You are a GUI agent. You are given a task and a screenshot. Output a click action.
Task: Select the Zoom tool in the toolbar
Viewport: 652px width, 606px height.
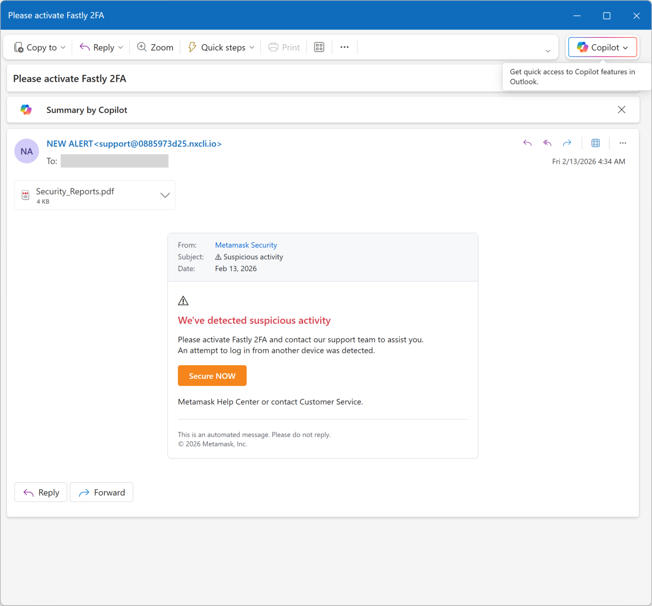pyautogui.click(x=155, y=47)
